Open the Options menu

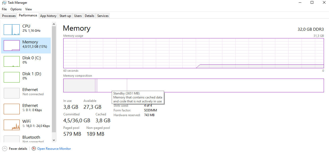16,9
